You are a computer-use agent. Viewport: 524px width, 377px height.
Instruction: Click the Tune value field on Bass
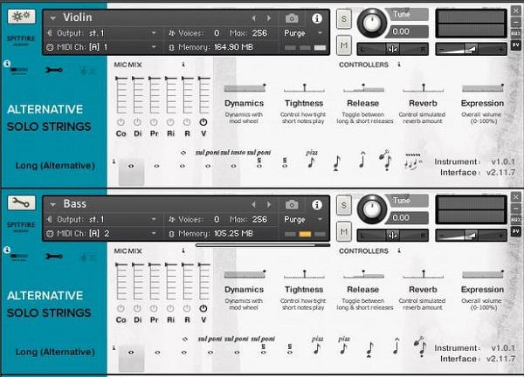pos(408,217)
